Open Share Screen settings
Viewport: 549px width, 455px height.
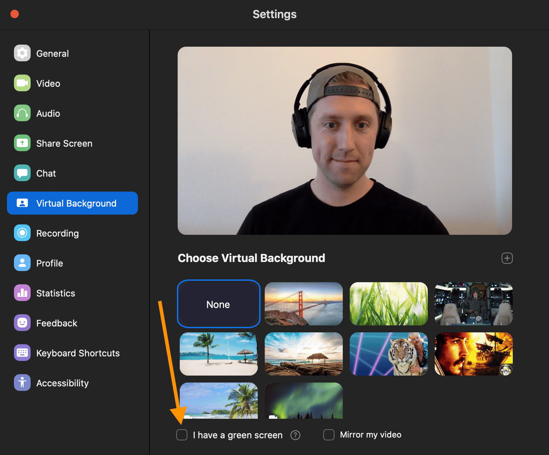tap(64, 143)
